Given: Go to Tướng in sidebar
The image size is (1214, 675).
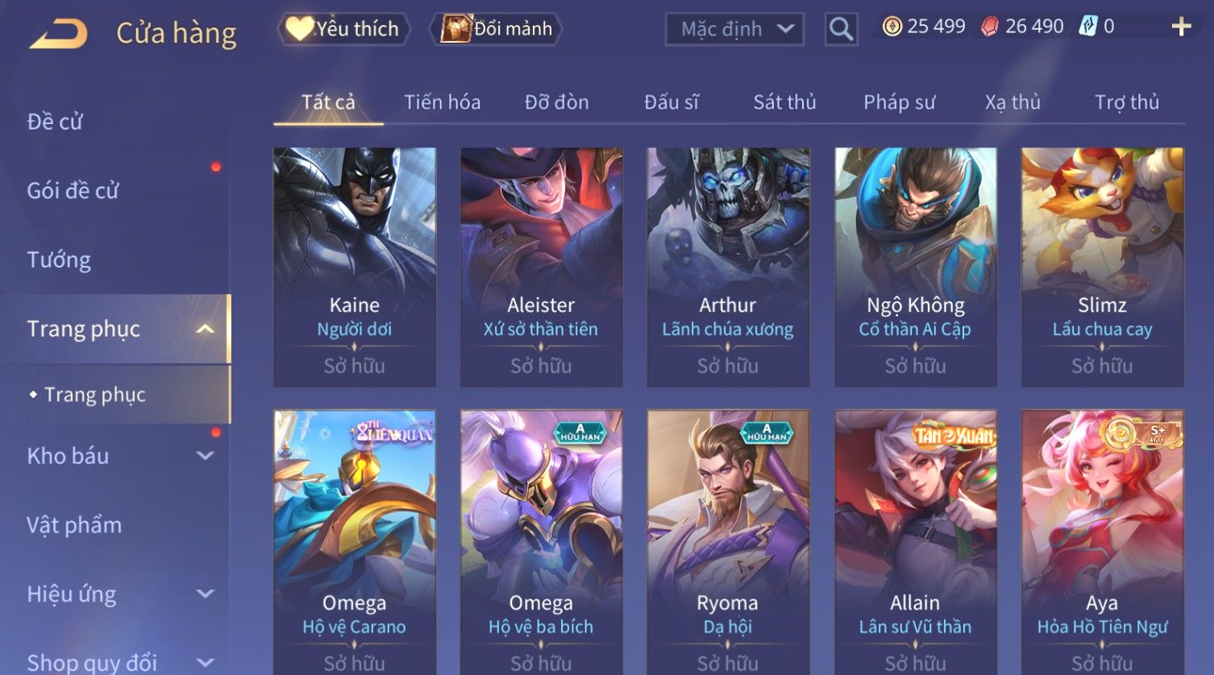Looking at the screenshot, I should (59, 260).
